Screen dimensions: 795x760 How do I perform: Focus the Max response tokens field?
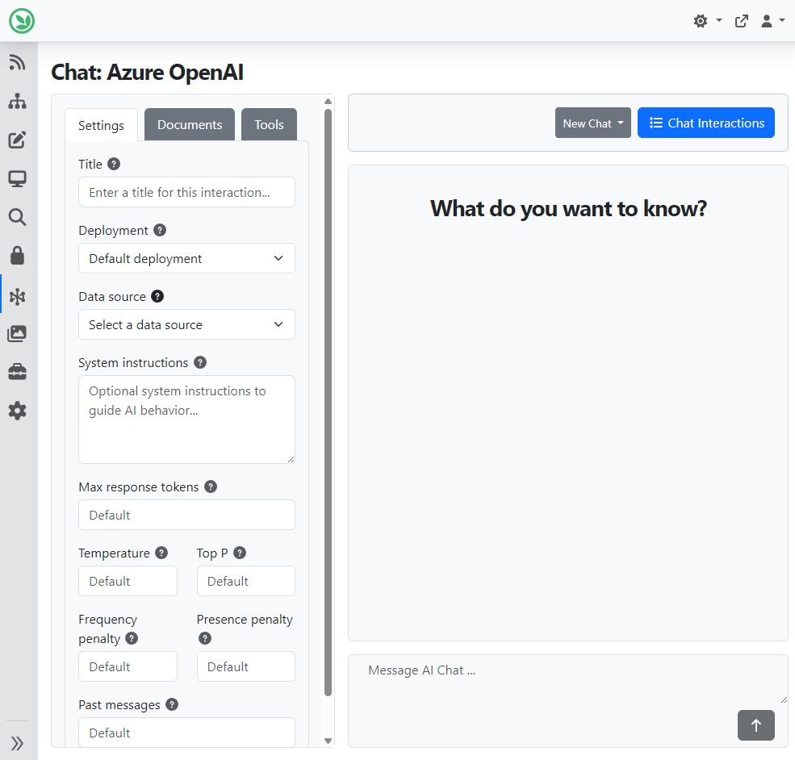coord(186,515)
